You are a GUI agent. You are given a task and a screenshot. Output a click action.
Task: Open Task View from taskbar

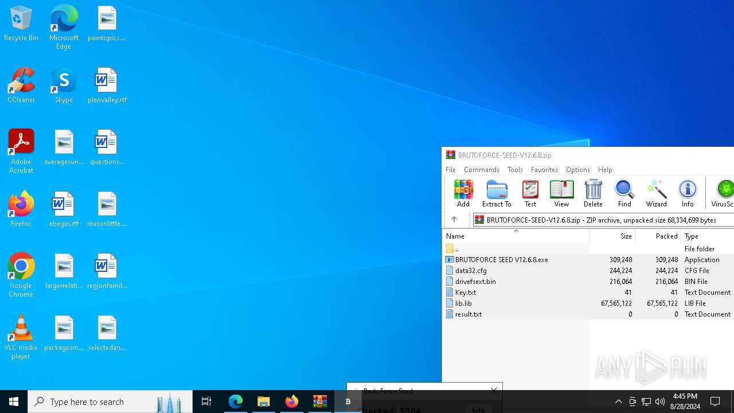[206, 402]
